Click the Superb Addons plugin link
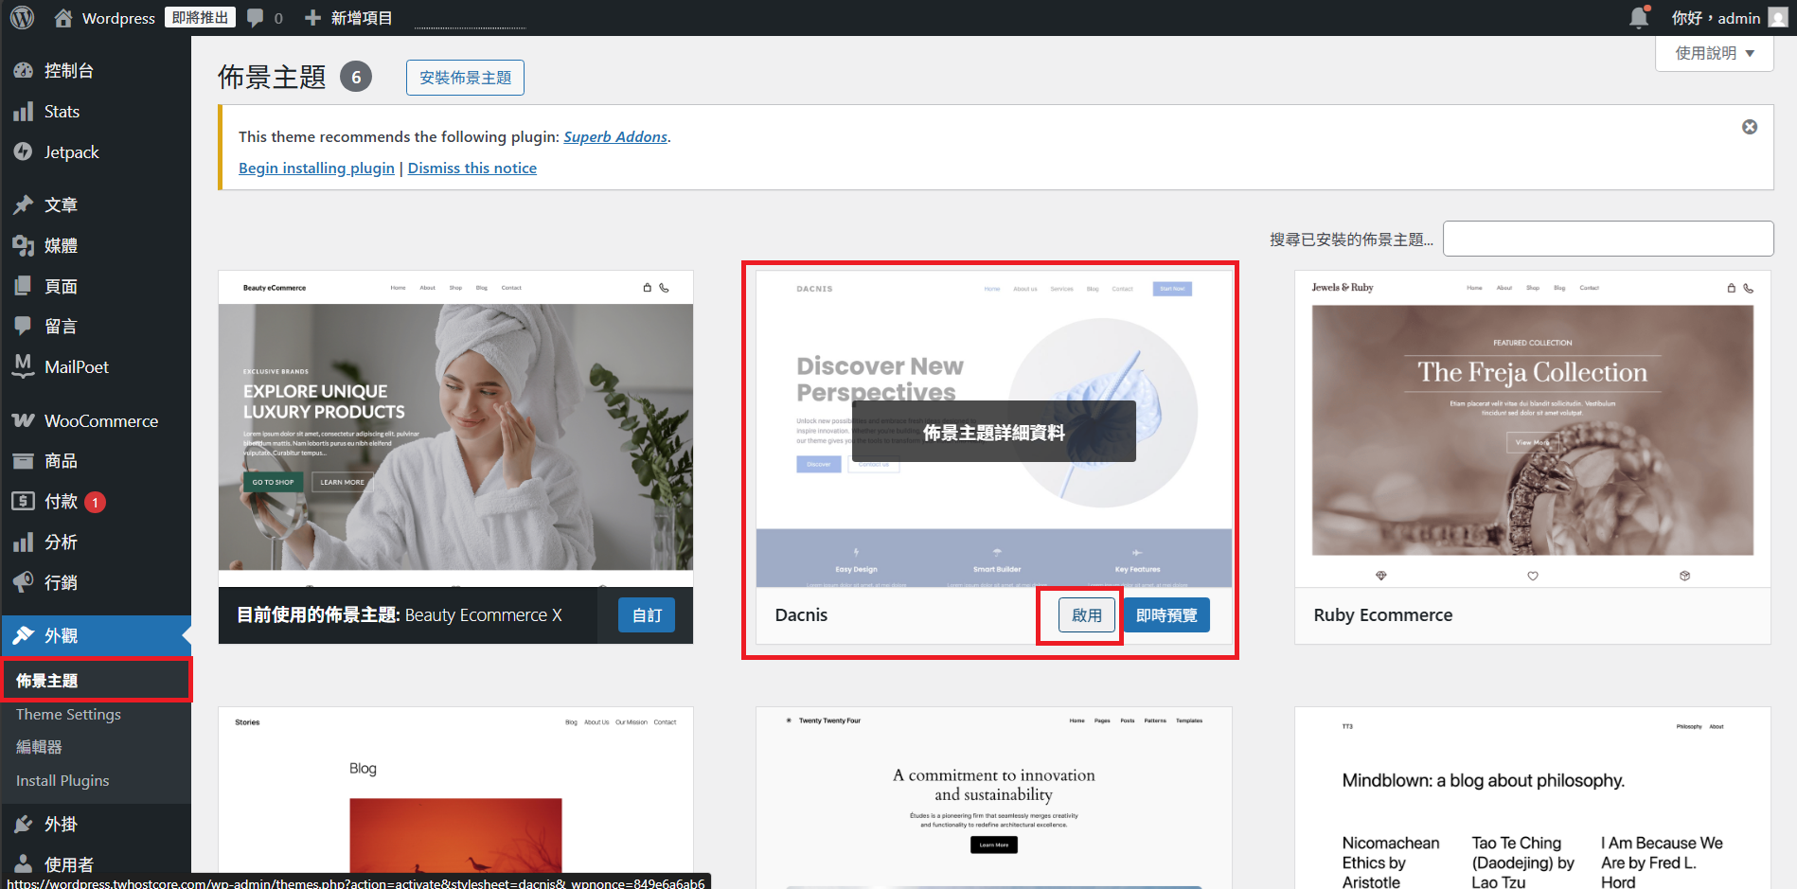This screenshot has width=1797, height=889. 614,137
